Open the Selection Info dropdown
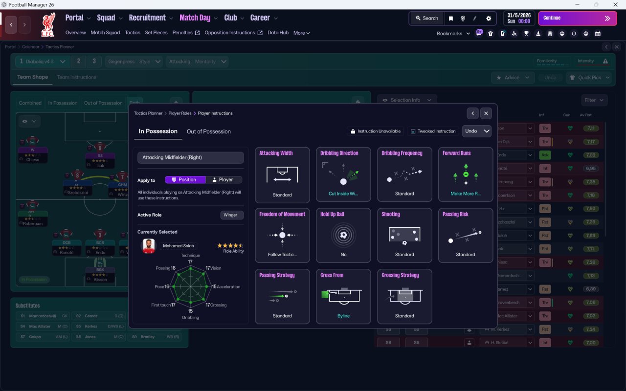The image size is (626, 391). (x=407, y=100)
